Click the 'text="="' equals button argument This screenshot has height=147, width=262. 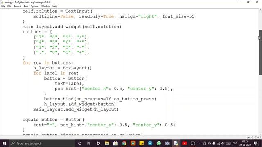tap(44, 125)
